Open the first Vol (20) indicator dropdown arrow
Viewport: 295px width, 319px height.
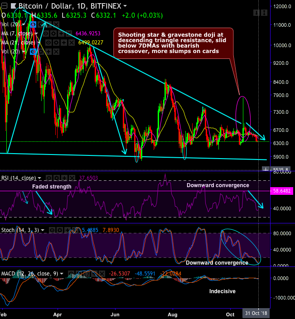24,24
